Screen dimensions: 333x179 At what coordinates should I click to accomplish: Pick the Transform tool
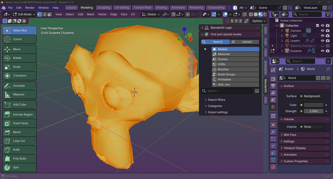[19, 76]
